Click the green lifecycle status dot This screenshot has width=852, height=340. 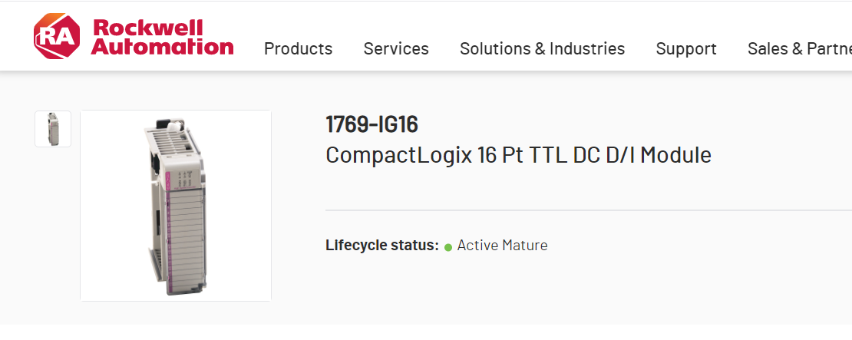point(448,247)
